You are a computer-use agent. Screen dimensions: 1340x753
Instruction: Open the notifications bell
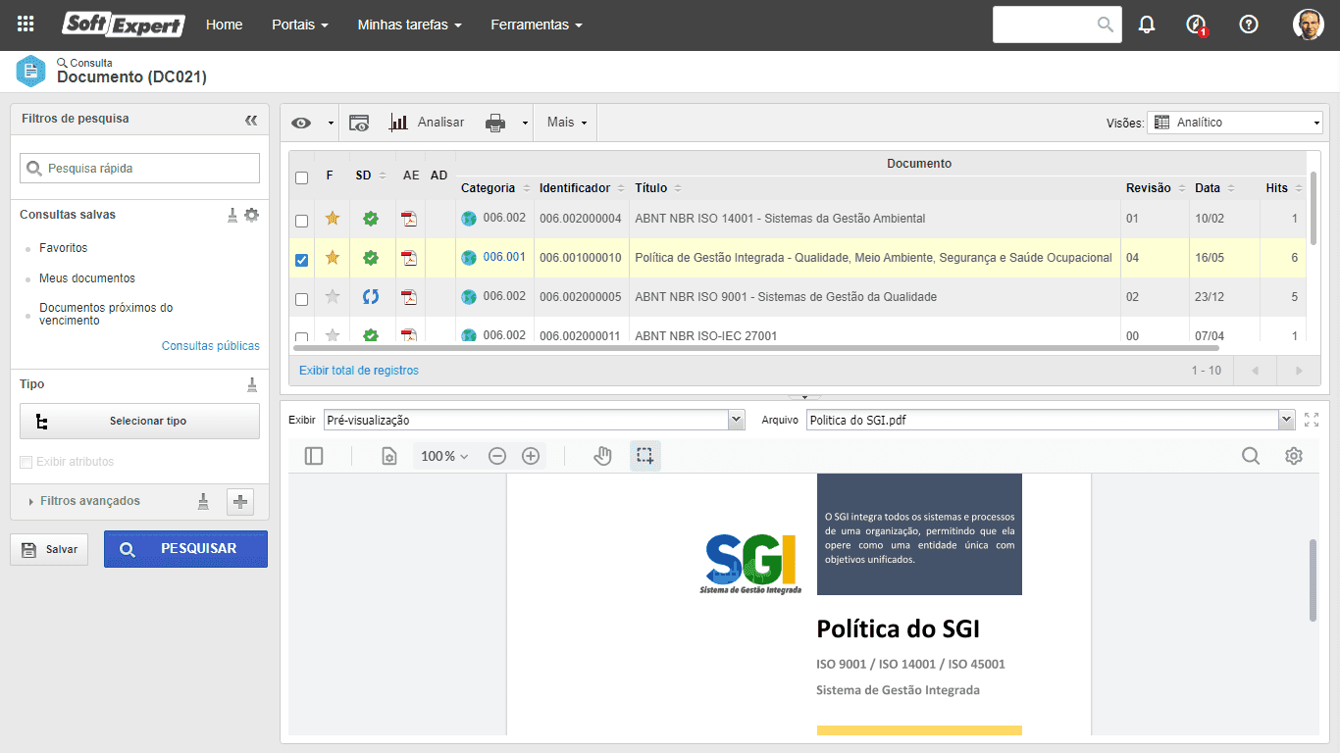[x=1147, y=25]
